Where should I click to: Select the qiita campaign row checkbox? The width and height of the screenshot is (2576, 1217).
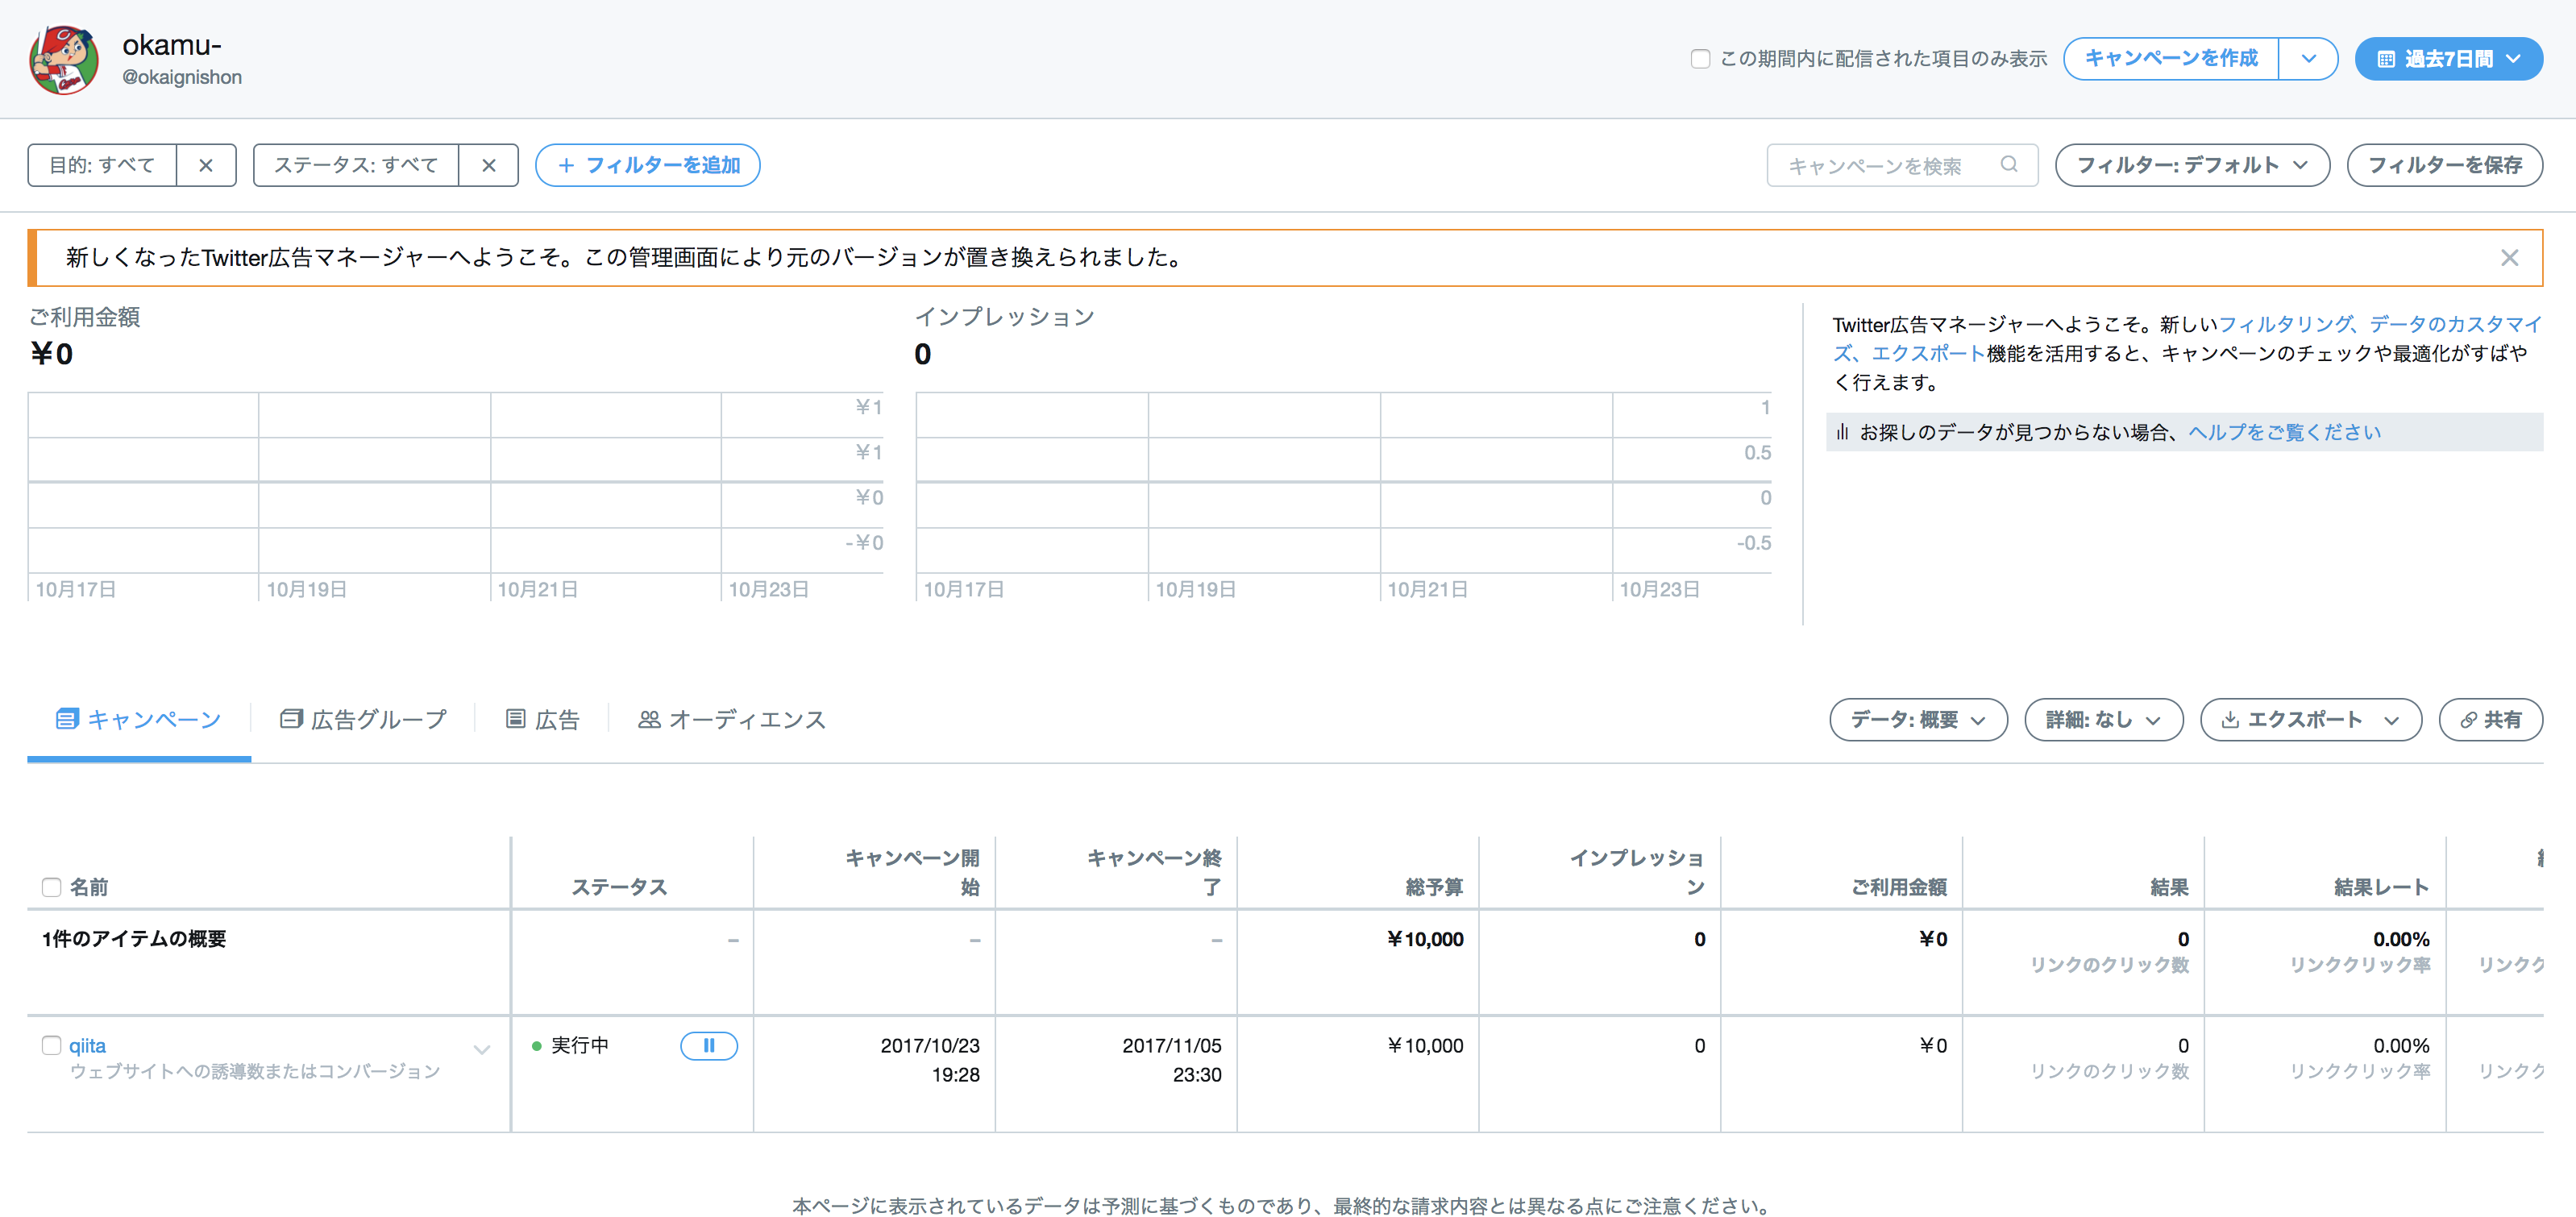coord(51,1046)
